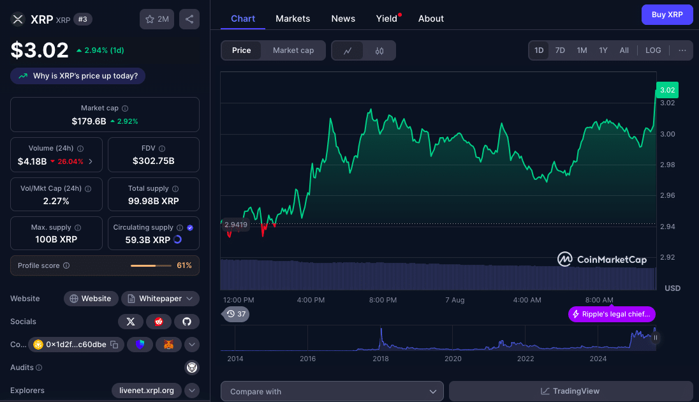Image resolution: width=699 pixels, height=402 pixels.
Task: Expand the Whitepaper dropdown
Action: tap(161, 299)
